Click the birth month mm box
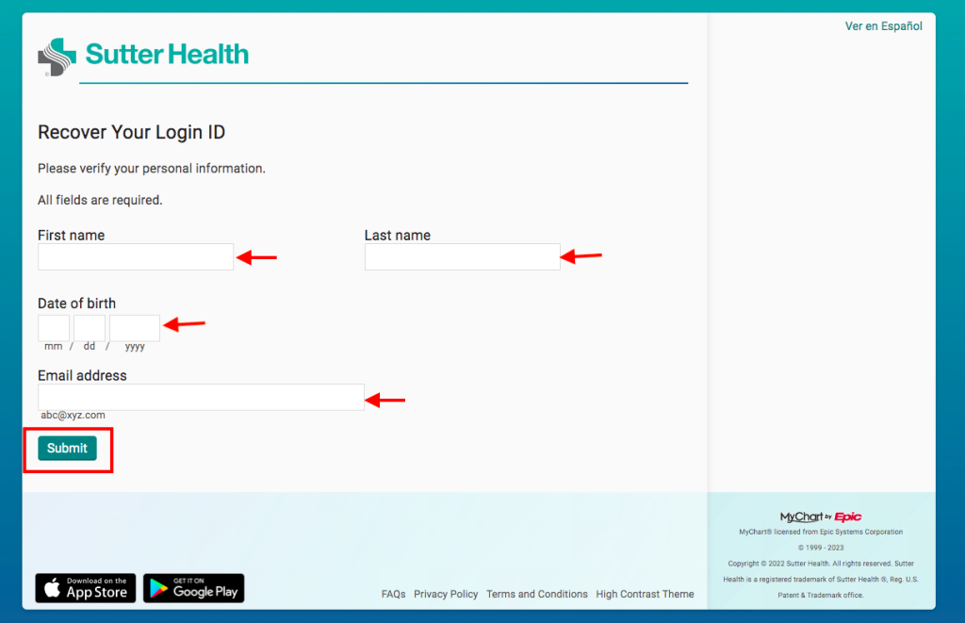Screen dimensions: 965x623 coord(54,327)
